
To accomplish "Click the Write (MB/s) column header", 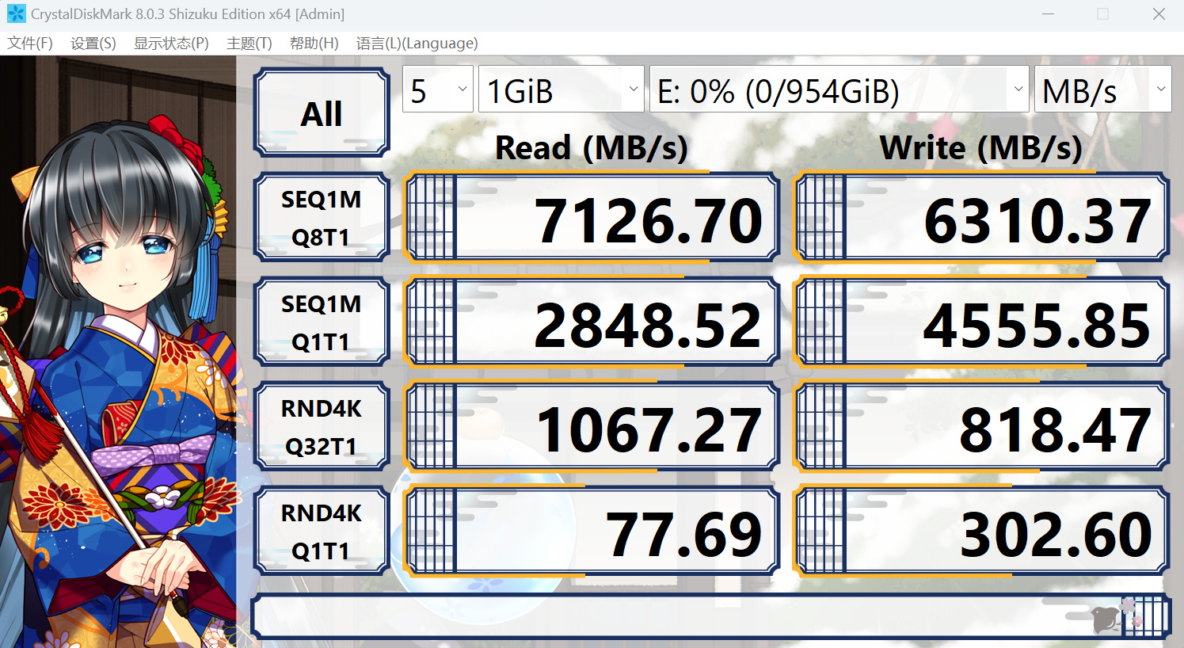I will (980, 147).
